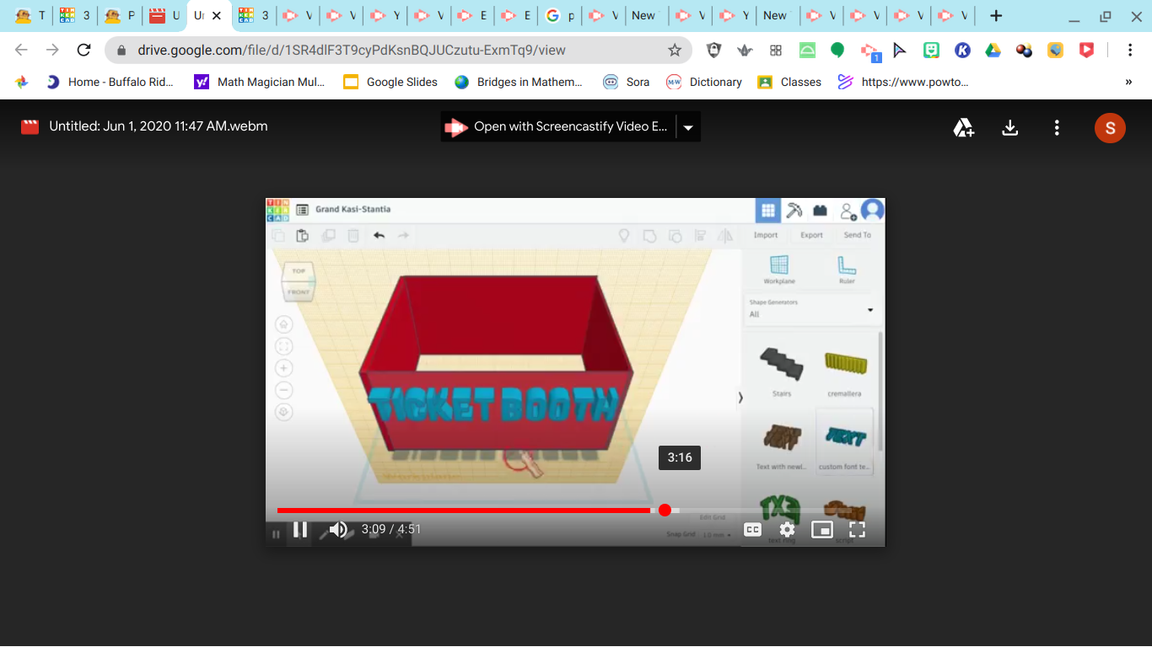The image size is (1152, 647).
Task: Click the Add shortcut to Drive icon
Action: pyautogui.click(x=964, y=127)
